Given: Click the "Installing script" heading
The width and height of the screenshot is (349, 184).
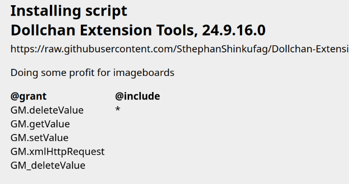Looking at the screenshot, I should tap(69, 11).
